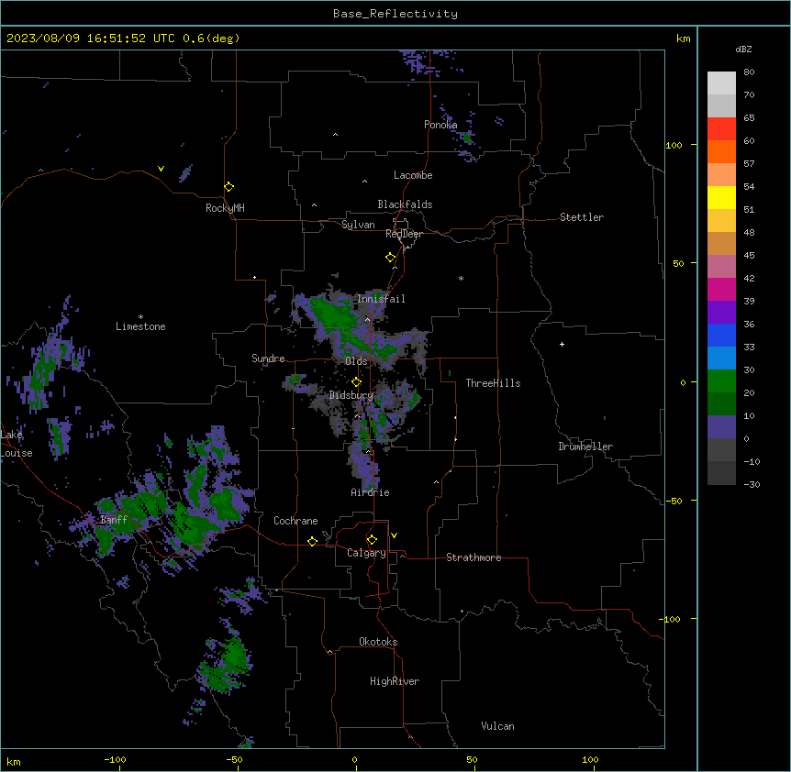Click the Base_Reflectivity title
791x772 pixels.
395,14
